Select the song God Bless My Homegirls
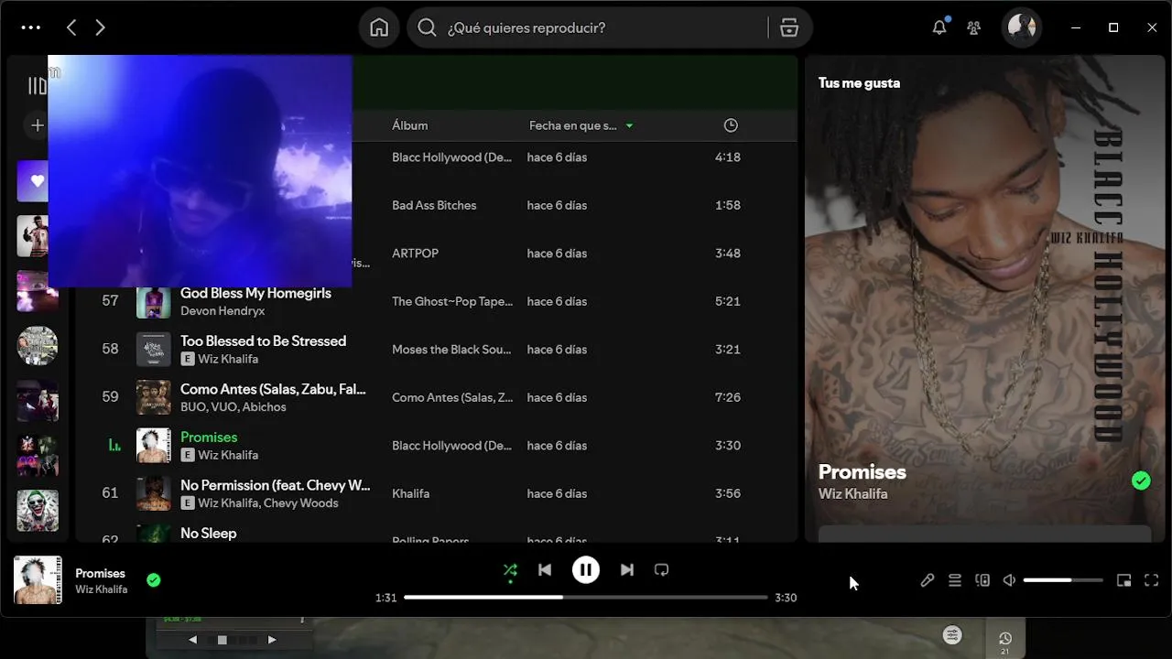Viewport: 1172px width, 659px height. pyautogui.click(x=255, y=293)
